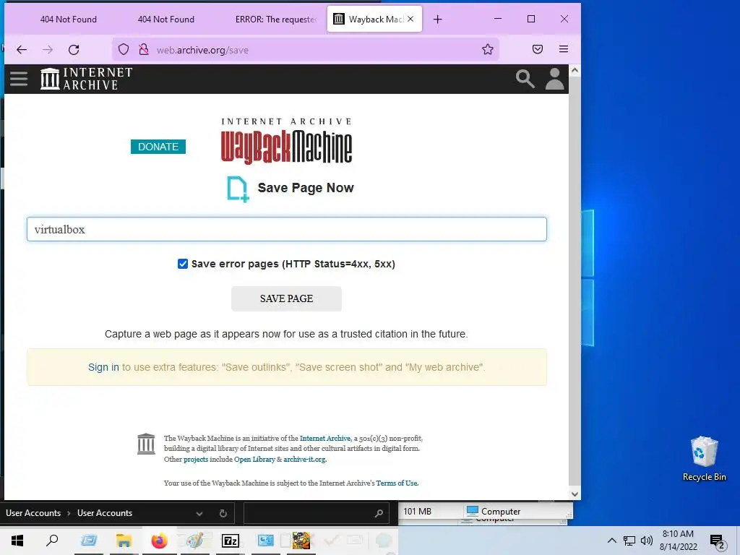Viewport: 740px width, 555px height.
Task: Open the Firefox application menu
Action: tap(564, 50)
